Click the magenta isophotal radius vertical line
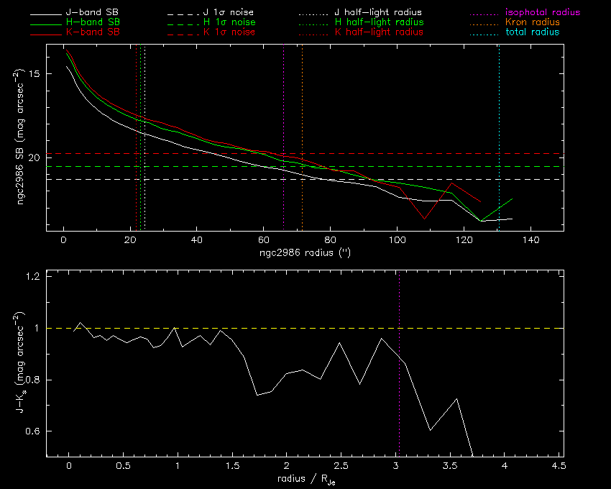 tap(284, 108)
